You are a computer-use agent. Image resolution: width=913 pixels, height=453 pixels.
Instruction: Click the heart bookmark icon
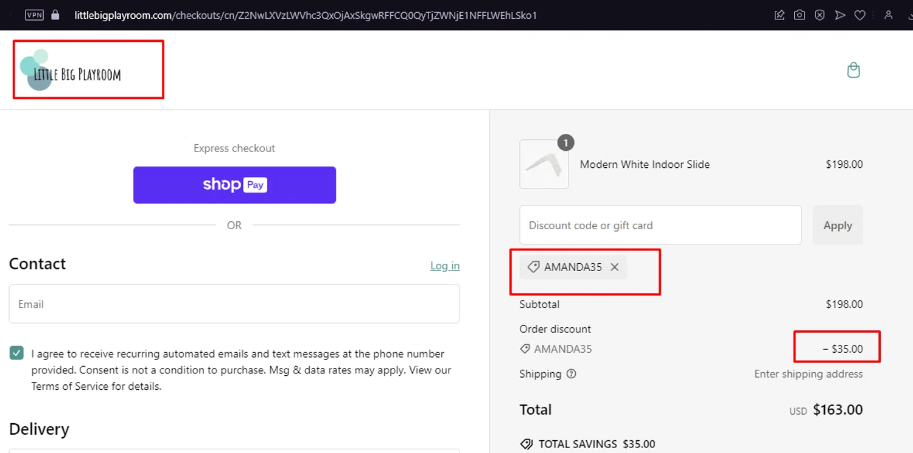coord(860,15)
